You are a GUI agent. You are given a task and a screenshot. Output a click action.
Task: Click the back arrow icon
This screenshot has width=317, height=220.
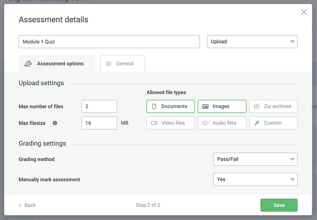(21, 205)
